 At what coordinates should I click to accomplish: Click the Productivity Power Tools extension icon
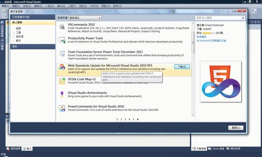(62, 40)
